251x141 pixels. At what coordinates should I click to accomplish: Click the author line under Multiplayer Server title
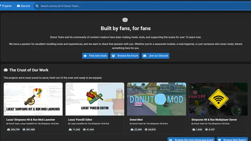pos(210,124)
